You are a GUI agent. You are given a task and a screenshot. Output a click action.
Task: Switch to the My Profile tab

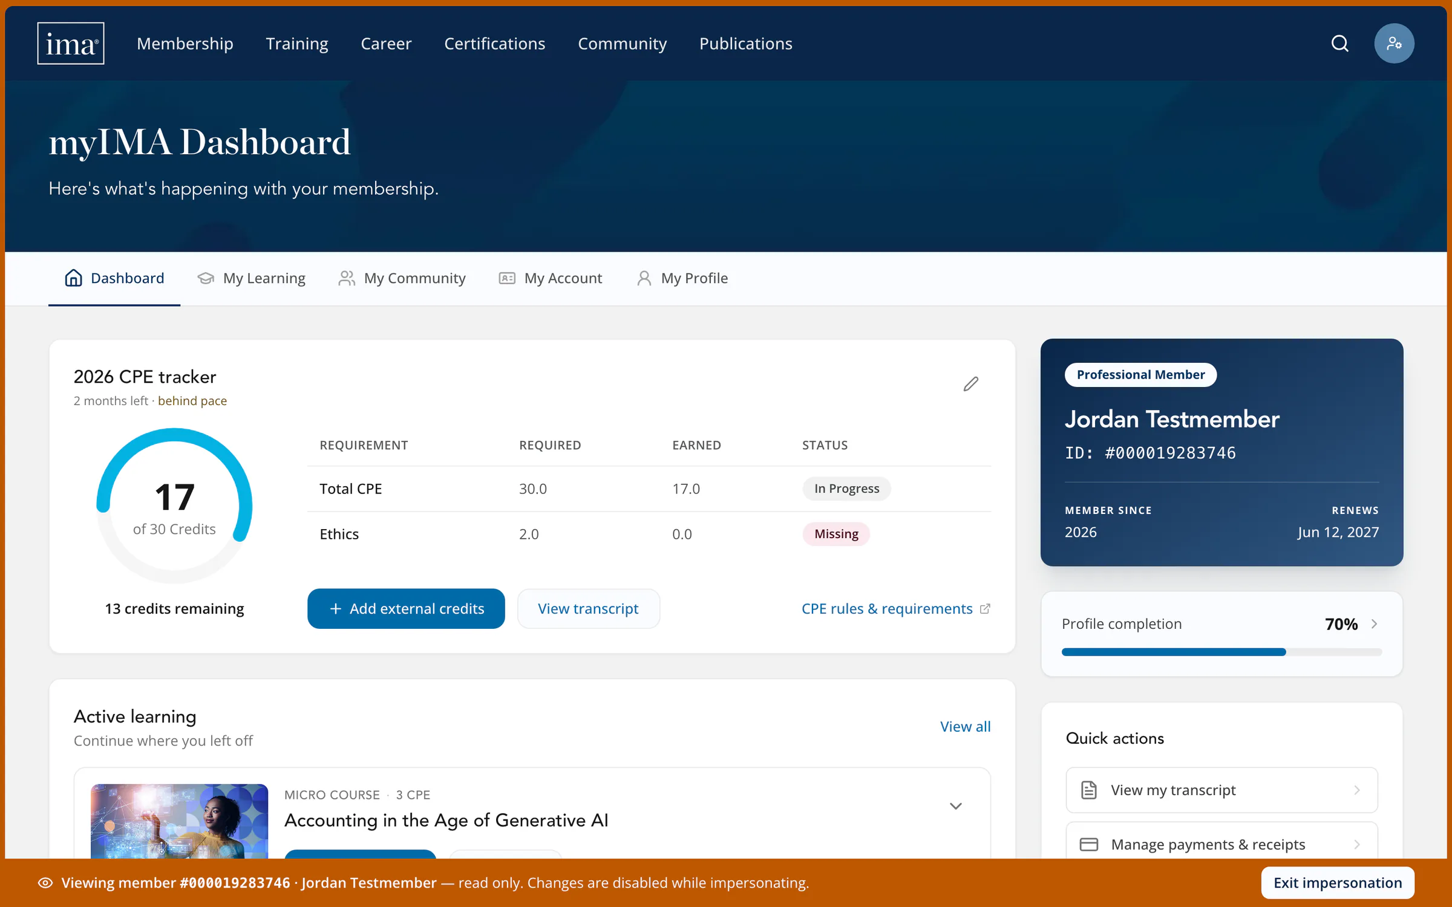coord(682,278)
